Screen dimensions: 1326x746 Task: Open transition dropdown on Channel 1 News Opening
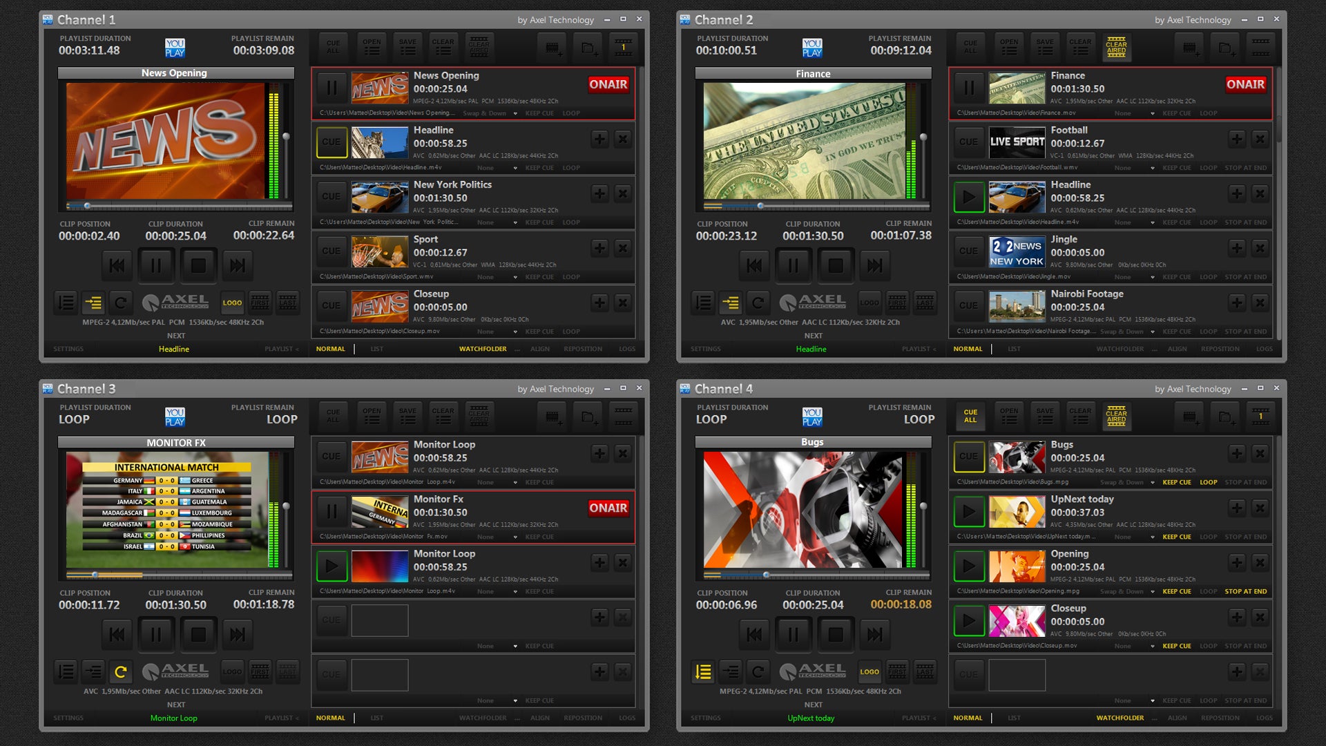click(515, 113)
